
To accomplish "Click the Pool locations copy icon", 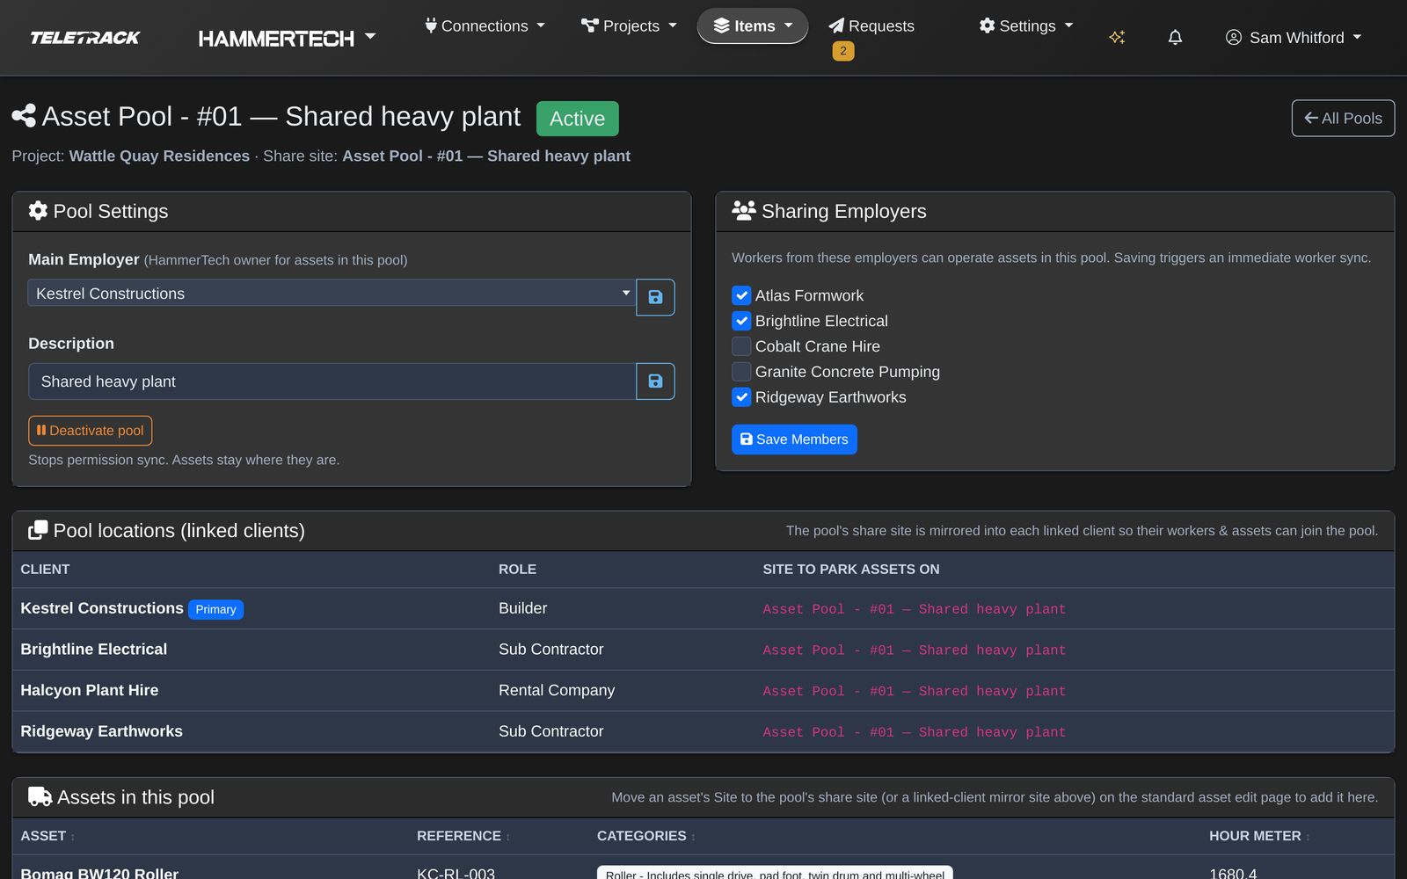I will (38, 531).
